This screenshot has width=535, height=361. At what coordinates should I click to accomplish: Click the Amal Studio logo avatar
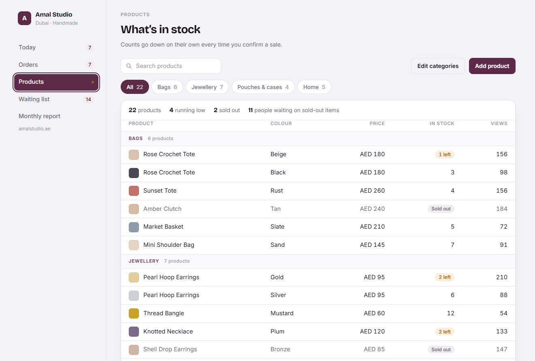(x=24, y=18)
